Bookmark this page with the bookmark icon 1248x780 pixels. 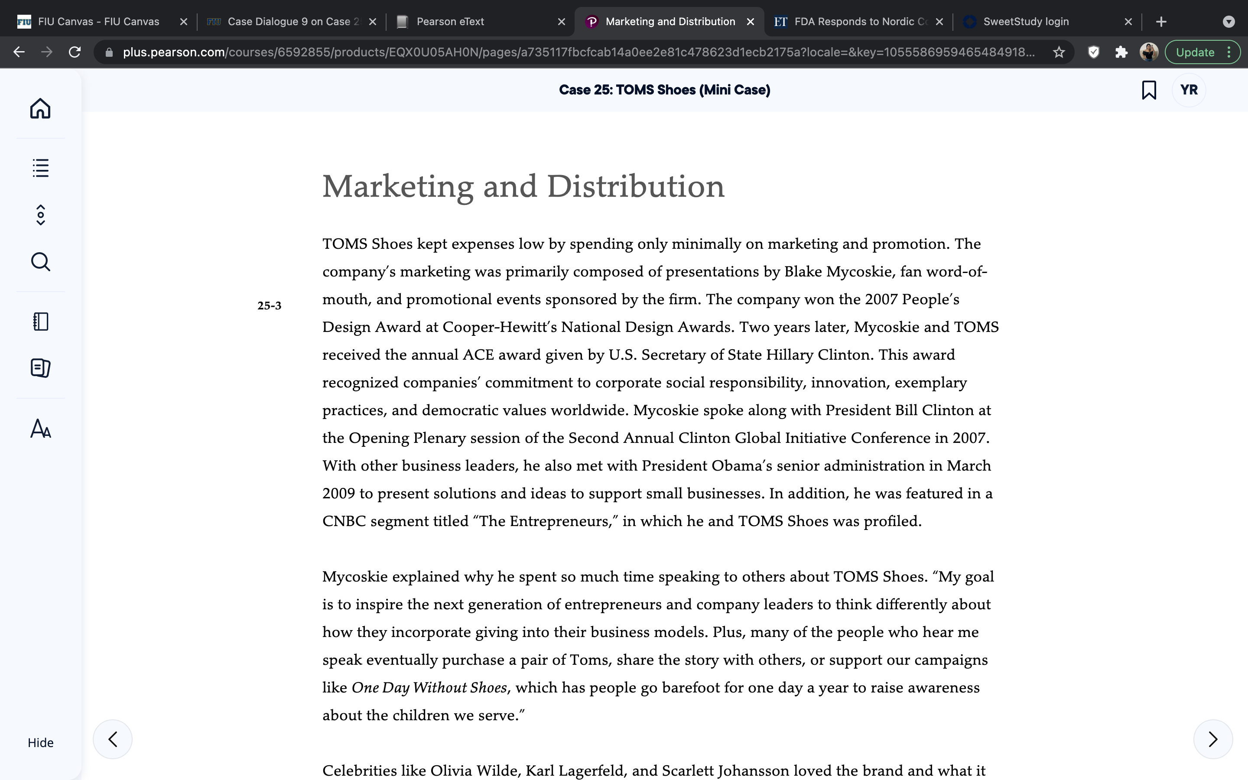[x=1149, y=90]
